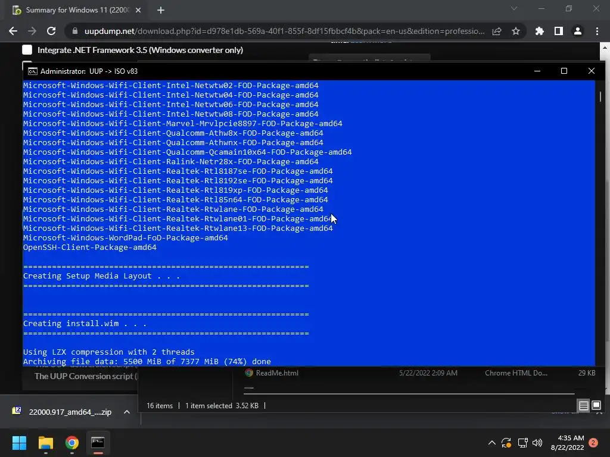Open Chrome from the taskbar

[x=72, y=443]
